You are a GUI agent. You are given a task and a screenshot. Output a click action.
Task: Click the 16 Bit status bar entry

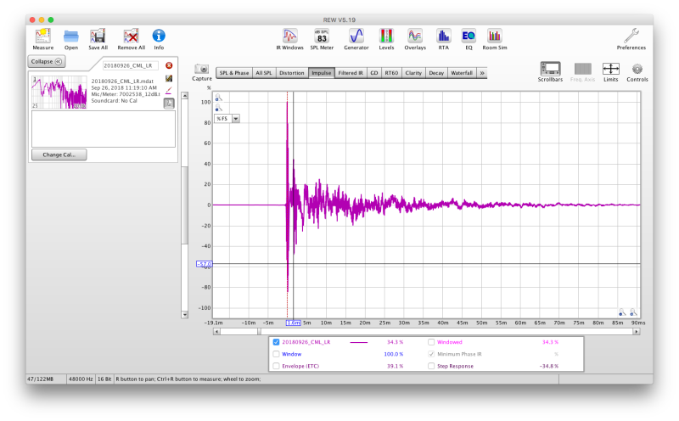(x=104, y=379)
